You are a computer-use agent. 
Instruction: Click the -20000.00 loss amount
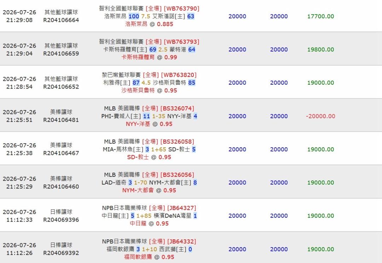pyautogui.click(x=320, y=116)
